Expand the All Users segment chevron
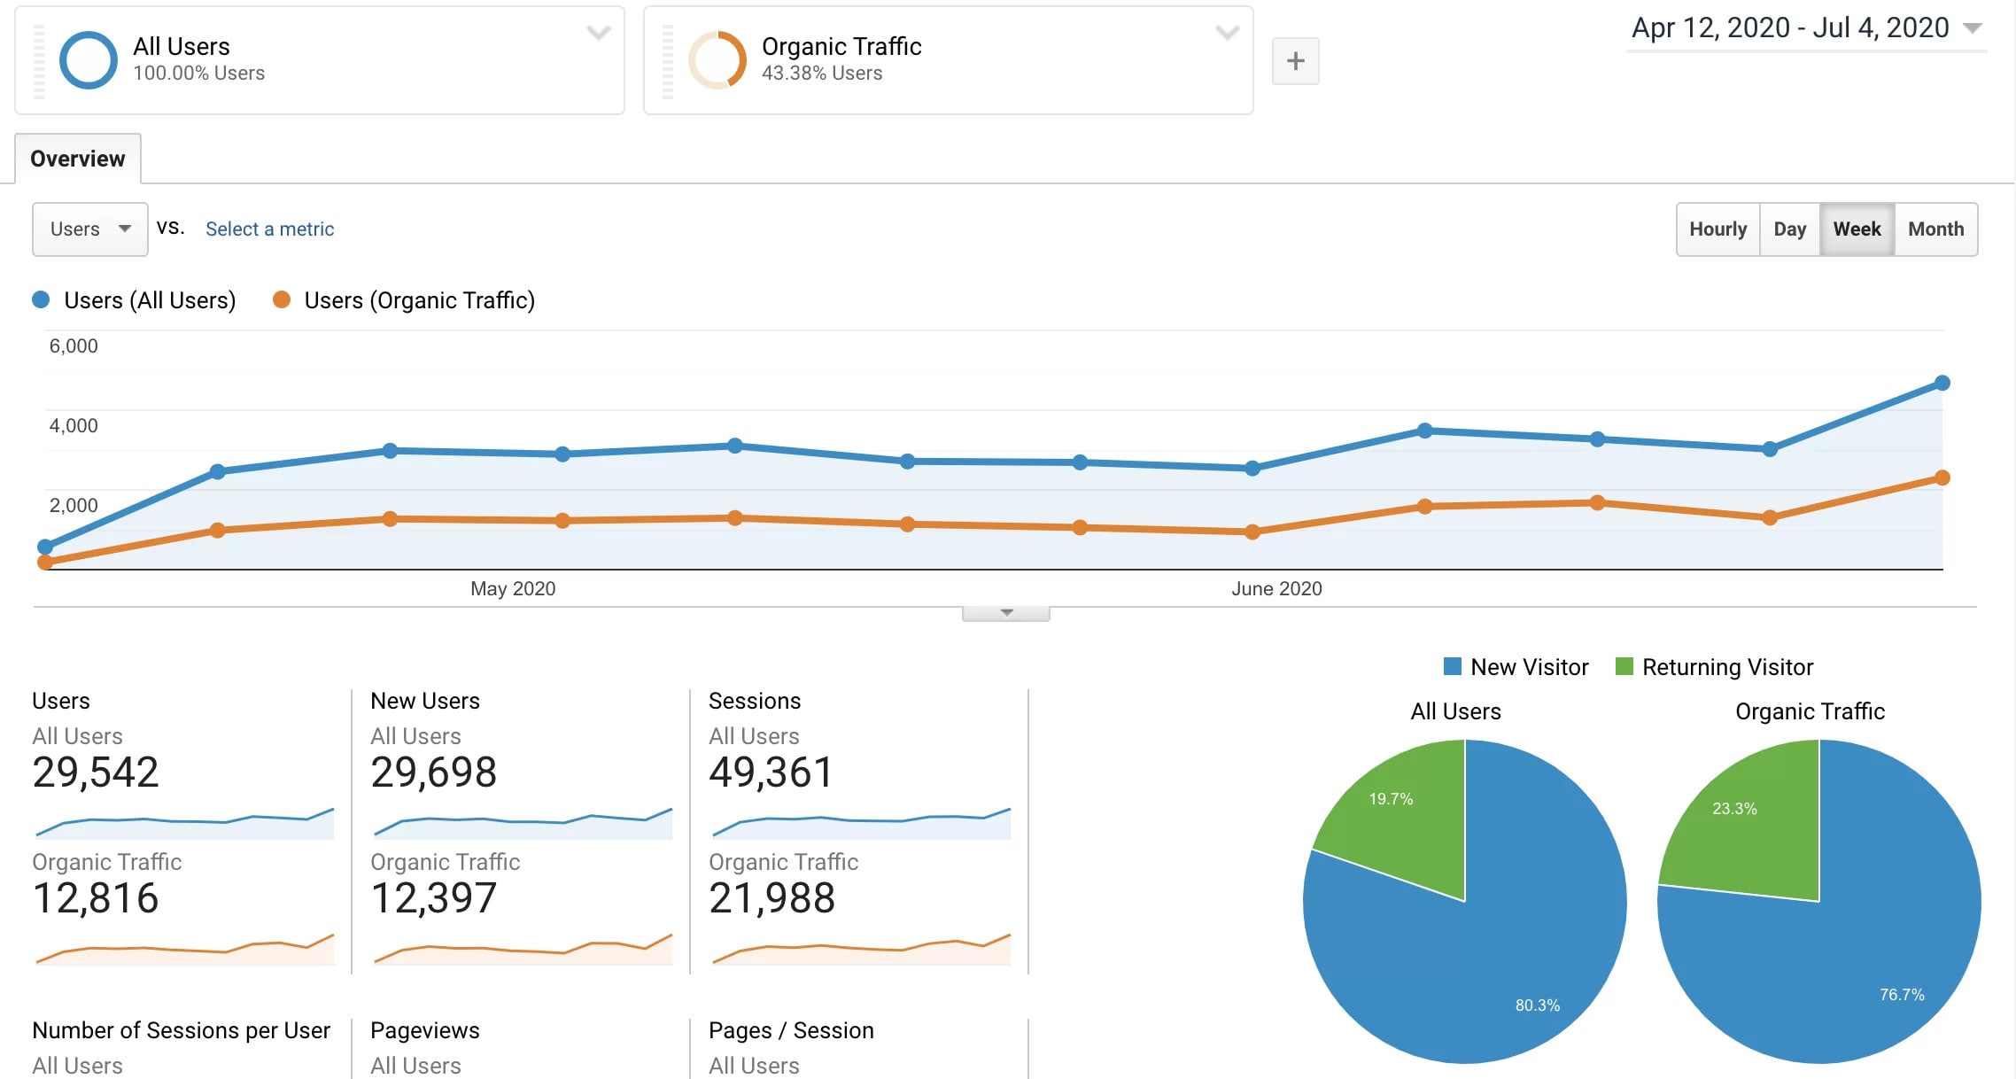 [599, 34]
